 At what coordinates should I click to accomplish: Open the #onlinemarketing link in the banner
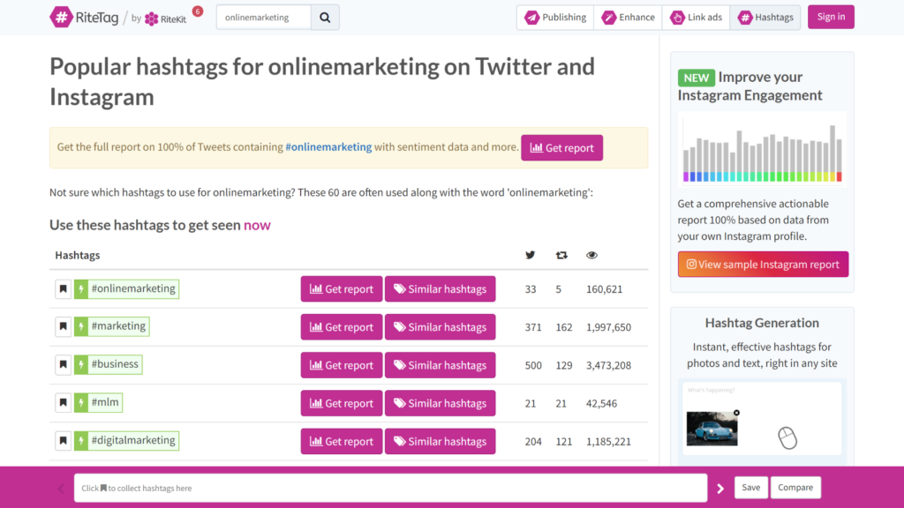click(328, 147)
